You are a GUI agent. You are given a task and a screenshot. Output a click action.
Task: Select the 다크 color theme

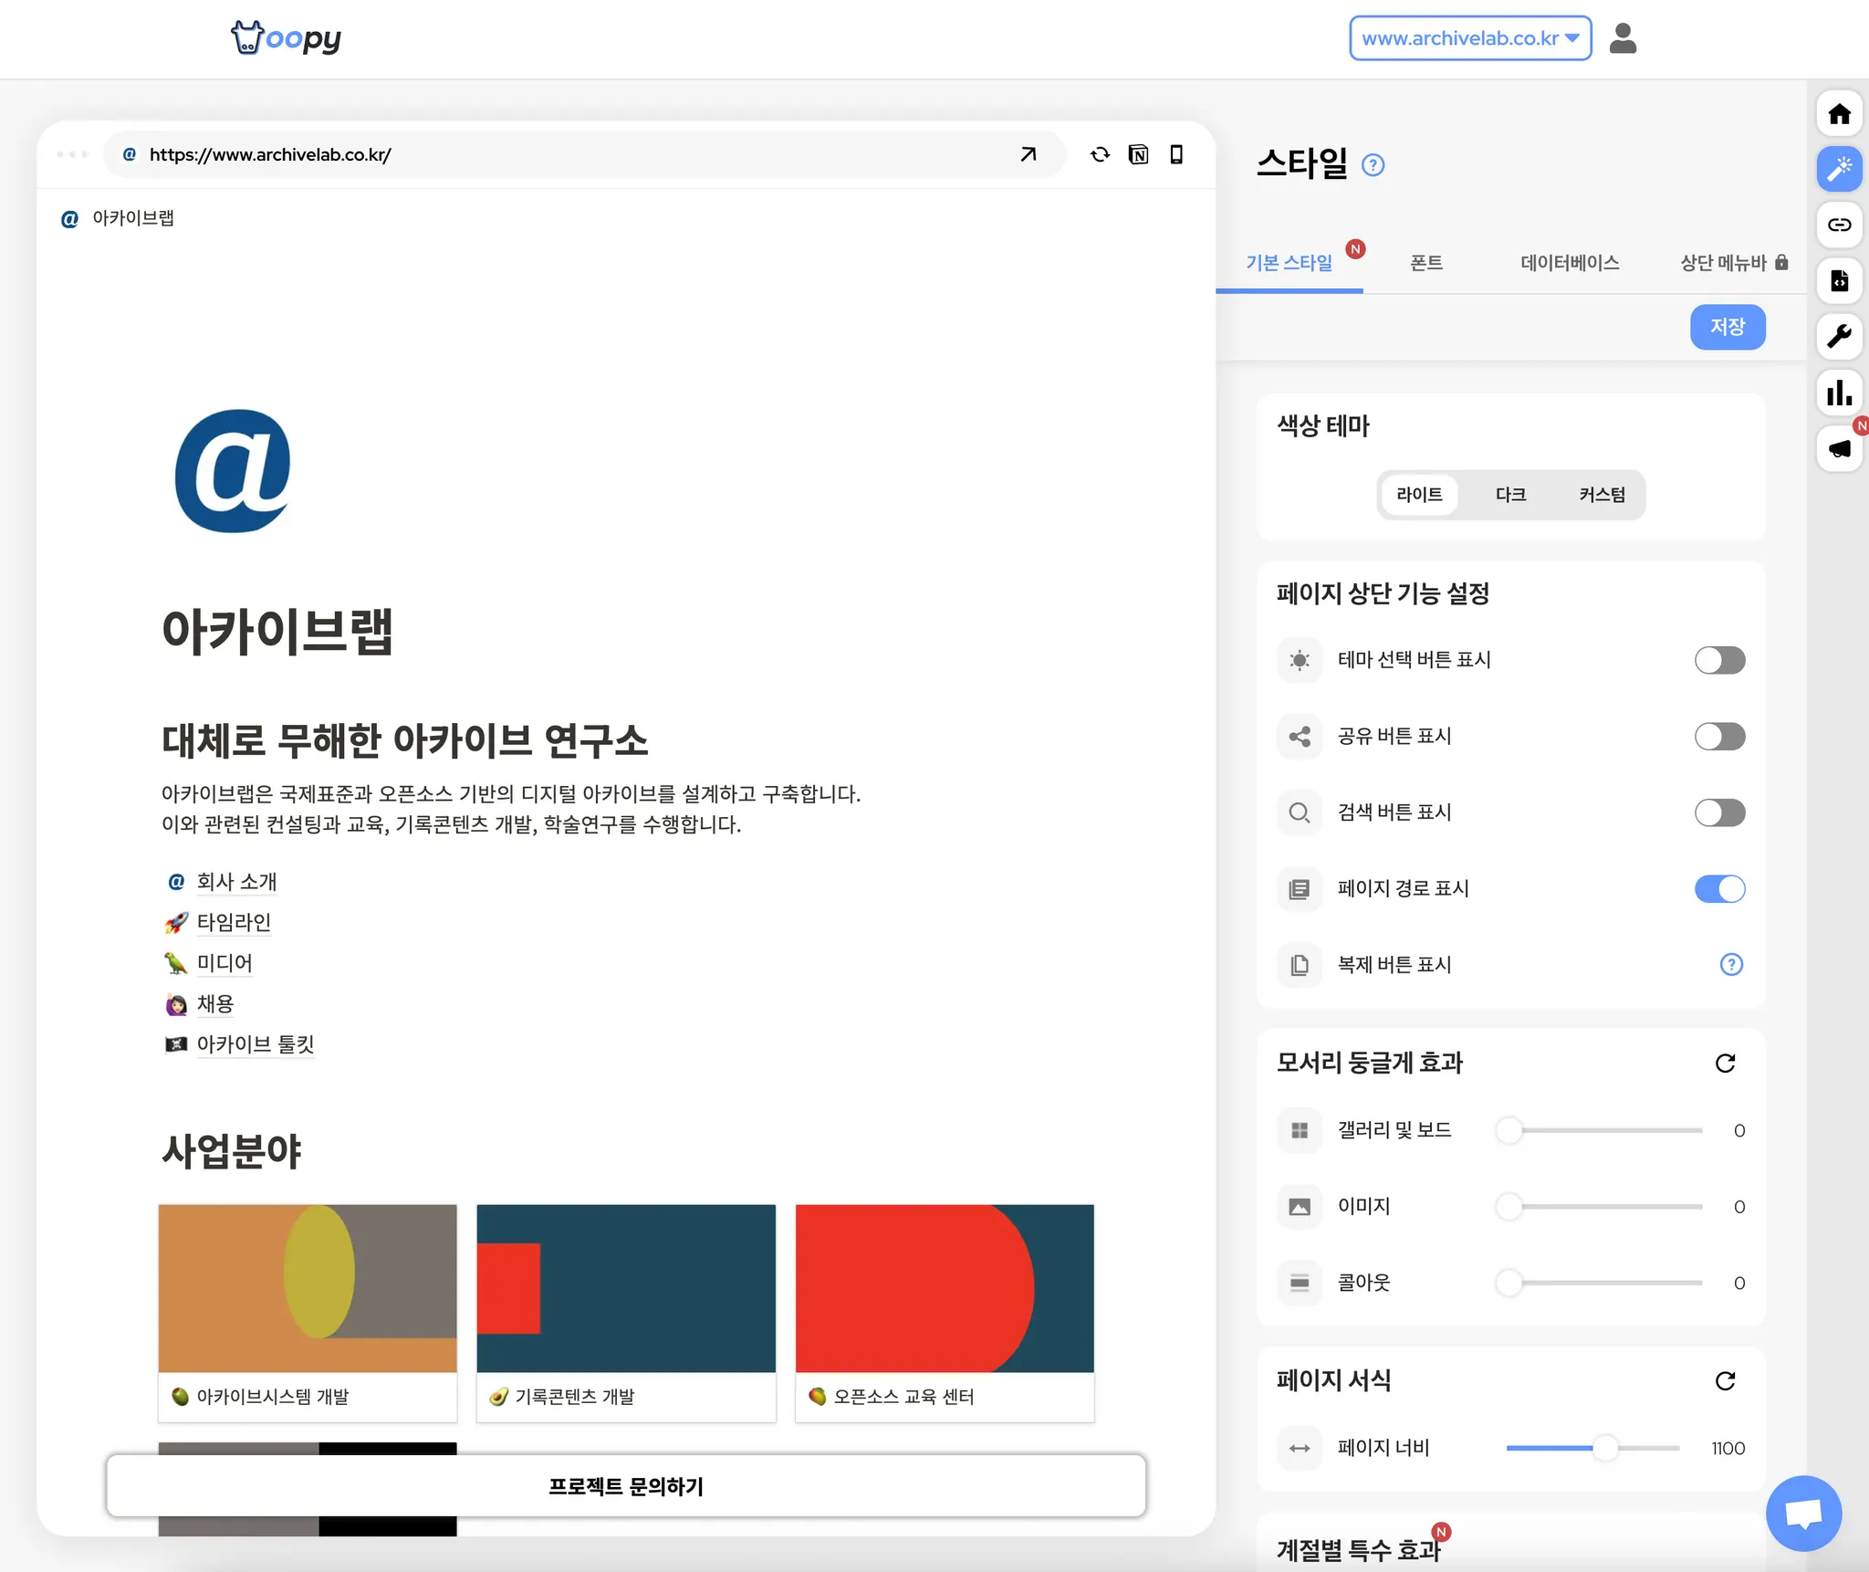1510,495
